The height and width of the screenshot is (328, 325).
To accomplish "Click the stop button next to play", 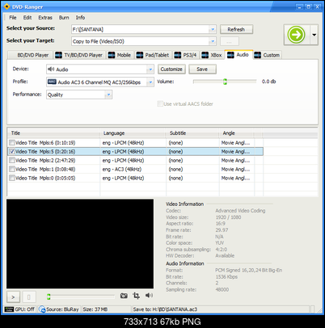I will [29, 297].
